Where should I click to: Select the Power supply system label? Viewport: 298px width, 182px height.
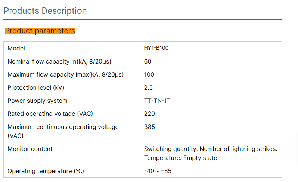tap(37, 101)
